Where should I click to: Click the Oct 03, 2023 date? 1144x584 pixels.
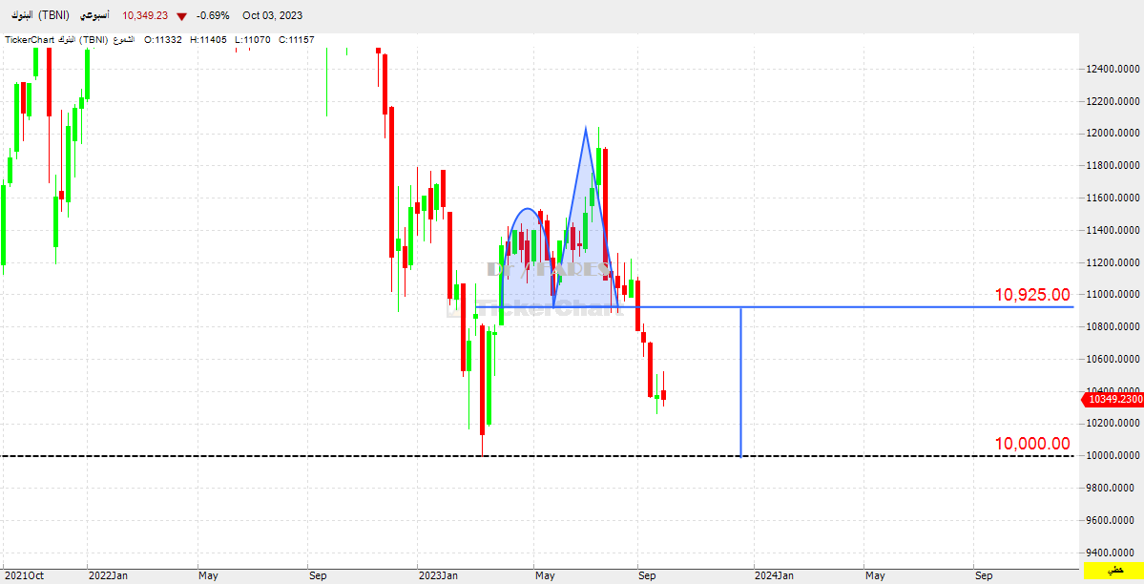(x=272, y=15)
